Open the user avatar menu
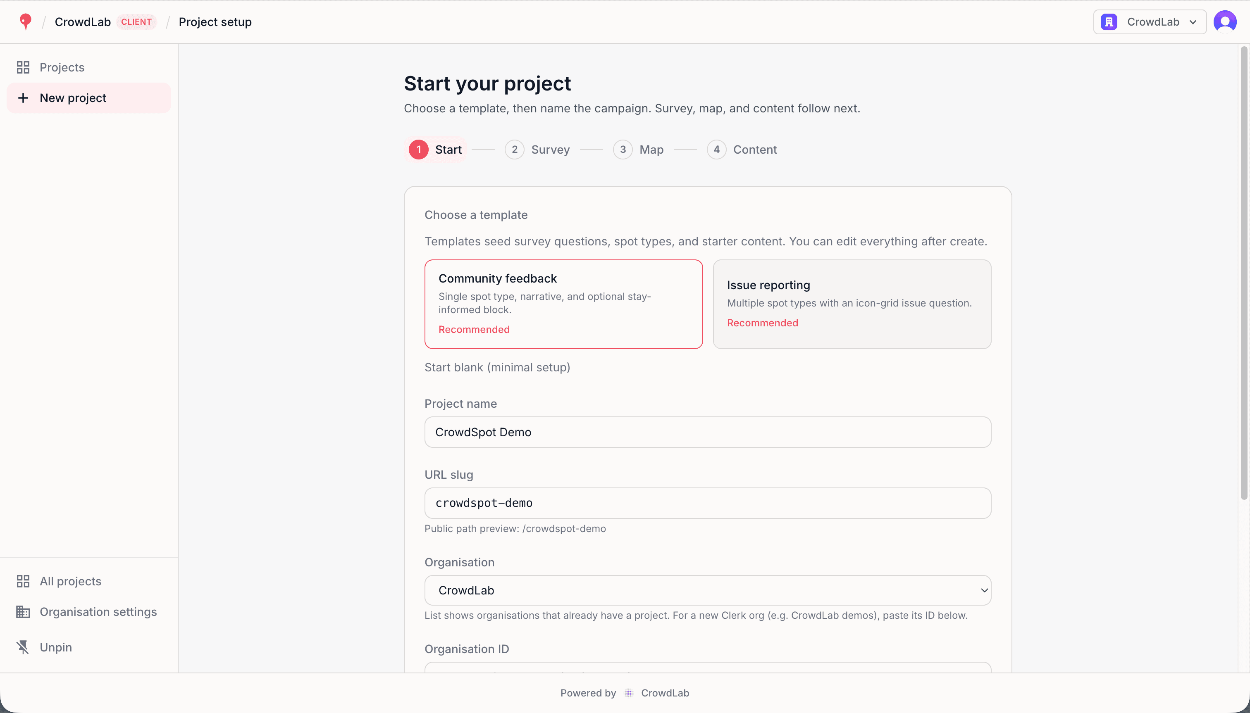The image size is (1250, 713). [x=1224, y=22]
